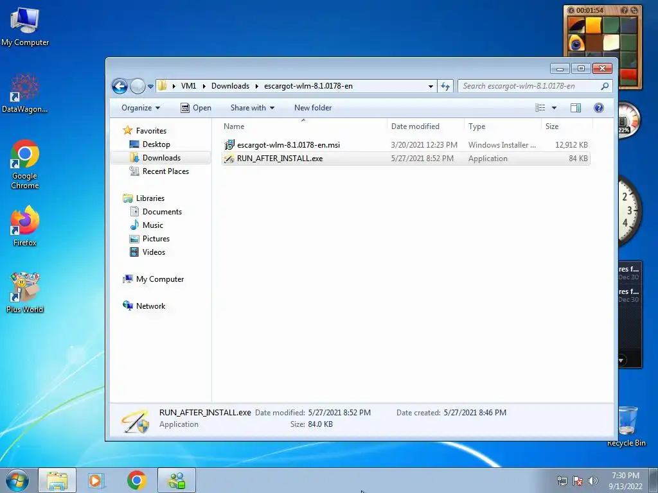Image resolution: width=658 pixels, height=493 pixels.
Task: Click the picture puzzle gadget timer
Action: coord(590,10)
